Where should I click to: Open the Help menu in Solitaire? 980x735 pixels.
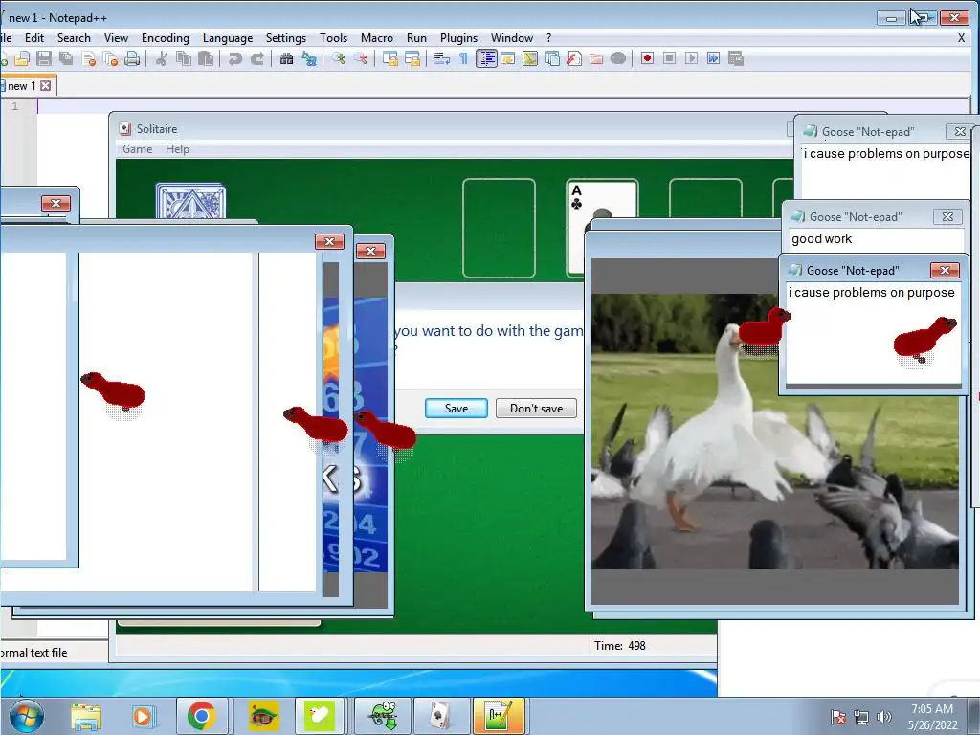[177, 148]
